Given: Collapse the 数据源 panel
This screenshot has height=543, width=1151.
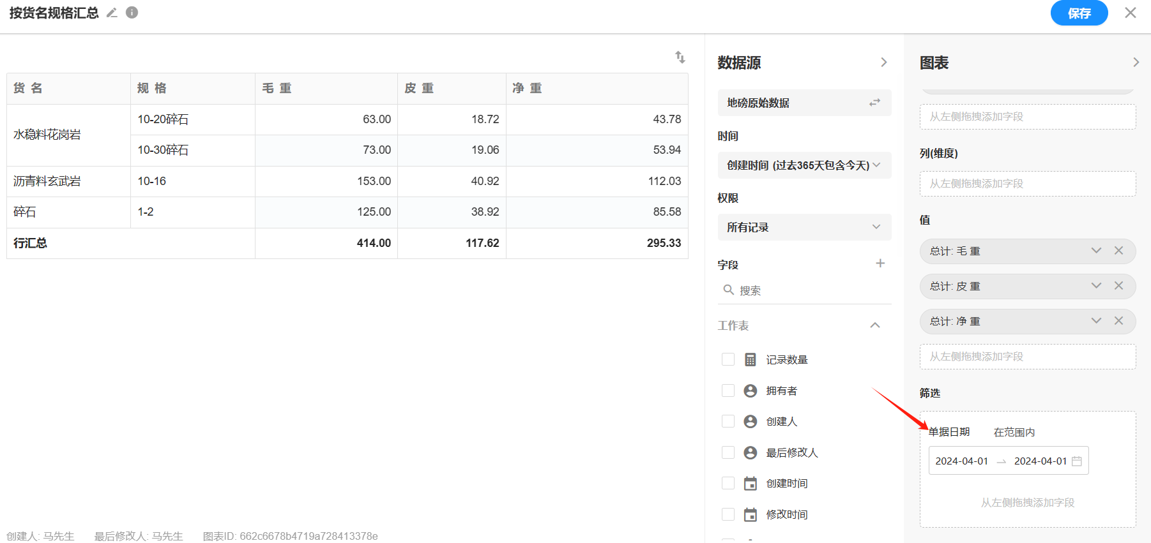Looking at the screenshot, I should click(884, 63).
